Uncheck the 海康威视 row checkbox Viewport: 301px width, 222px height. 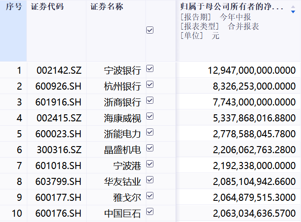150,116
